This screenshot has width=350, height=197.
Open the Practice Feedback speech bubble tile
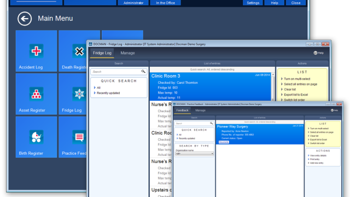point(79,137)
